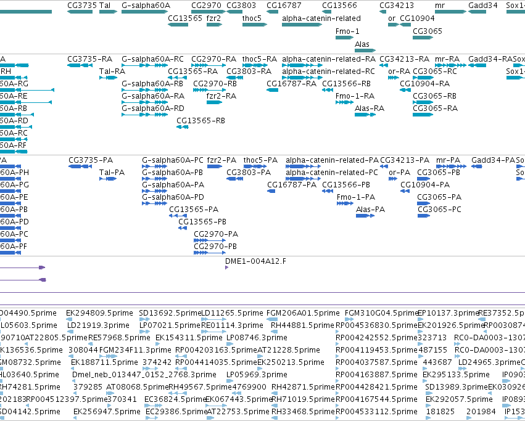525x421 pixels.
Task: Select the Dmel_neb_013447_0152_2768.3prime EST label
Action: (144, 375)
